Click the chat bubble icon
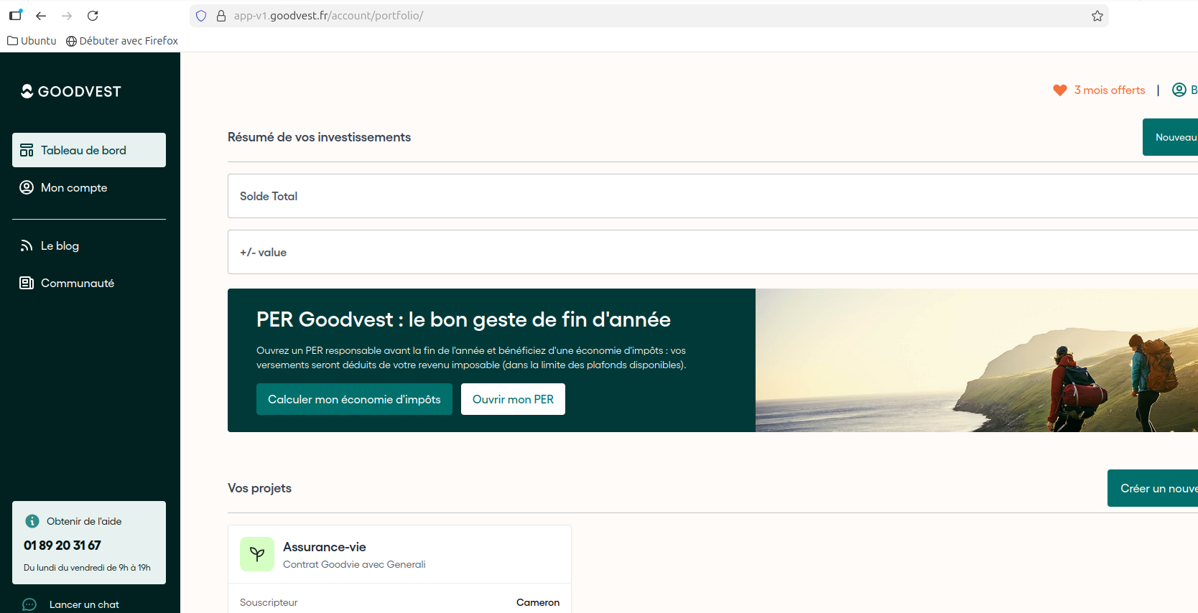This screenshot has height=613, width=1198. (29, 604)
